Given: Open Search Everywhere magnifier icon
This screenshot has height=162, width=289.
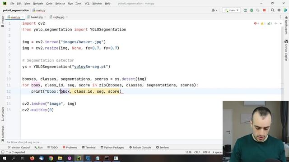Looking at the screenshot, I should (x=272, y=10).
